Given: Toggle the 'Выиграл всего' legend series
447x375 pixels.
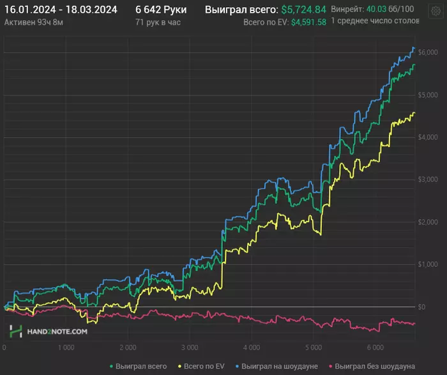Looking at the screenshot, I should coord(139,366).
